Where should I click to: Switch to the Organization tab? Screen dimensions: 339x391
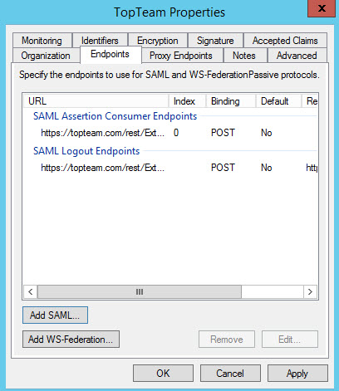46,56
